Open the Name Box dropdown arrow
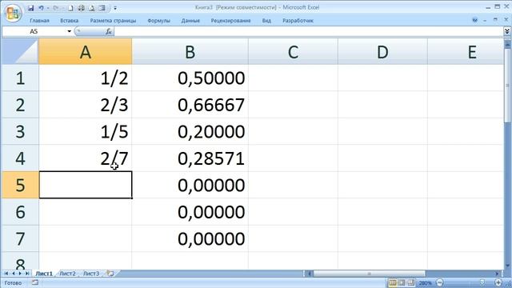This screenshot has width=512, height=288. 70,31
